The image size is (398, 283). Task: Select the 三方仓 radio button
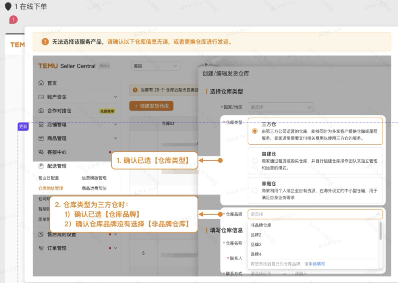click(254, 131)
